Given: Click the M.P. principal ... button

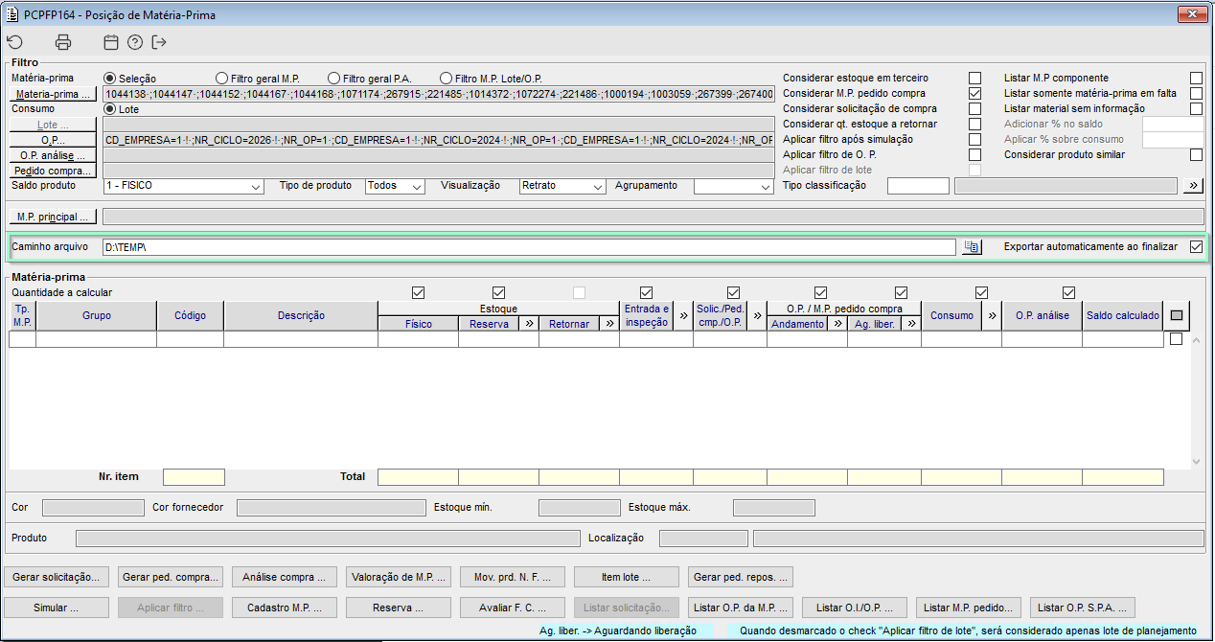Looking at the screenshot, I should [53, 217].
